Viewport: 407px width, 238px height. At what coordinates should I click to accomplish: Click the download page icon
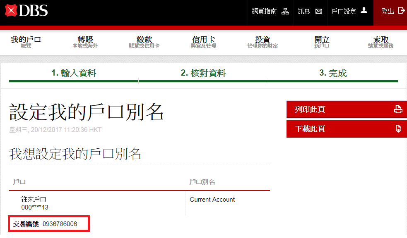point(398,129)
